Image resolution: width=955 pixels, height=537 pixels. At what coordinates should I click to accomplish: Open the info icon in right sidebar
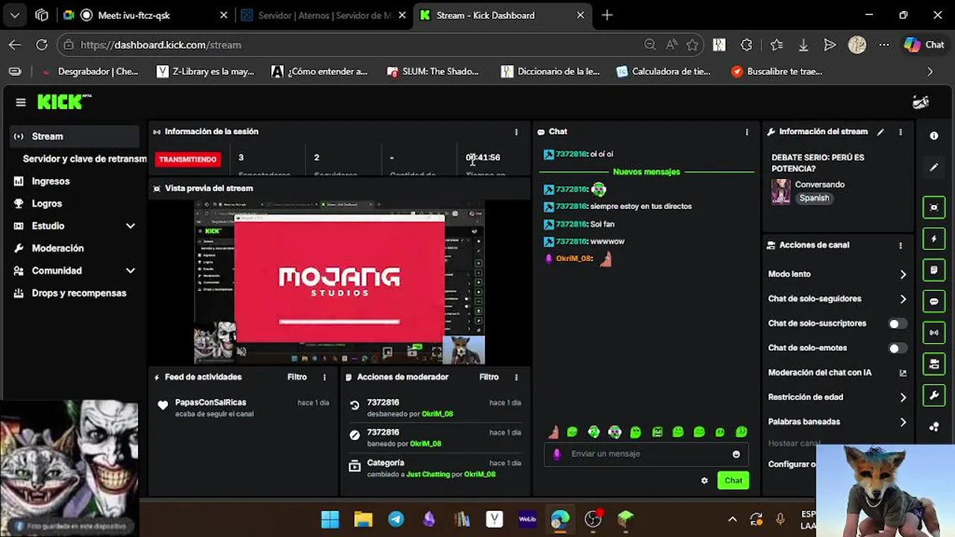[934, 136]
